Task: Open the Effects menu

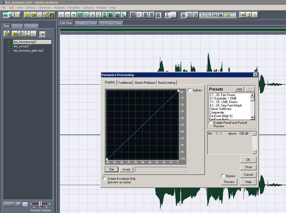Action: (x=31, y=8)
